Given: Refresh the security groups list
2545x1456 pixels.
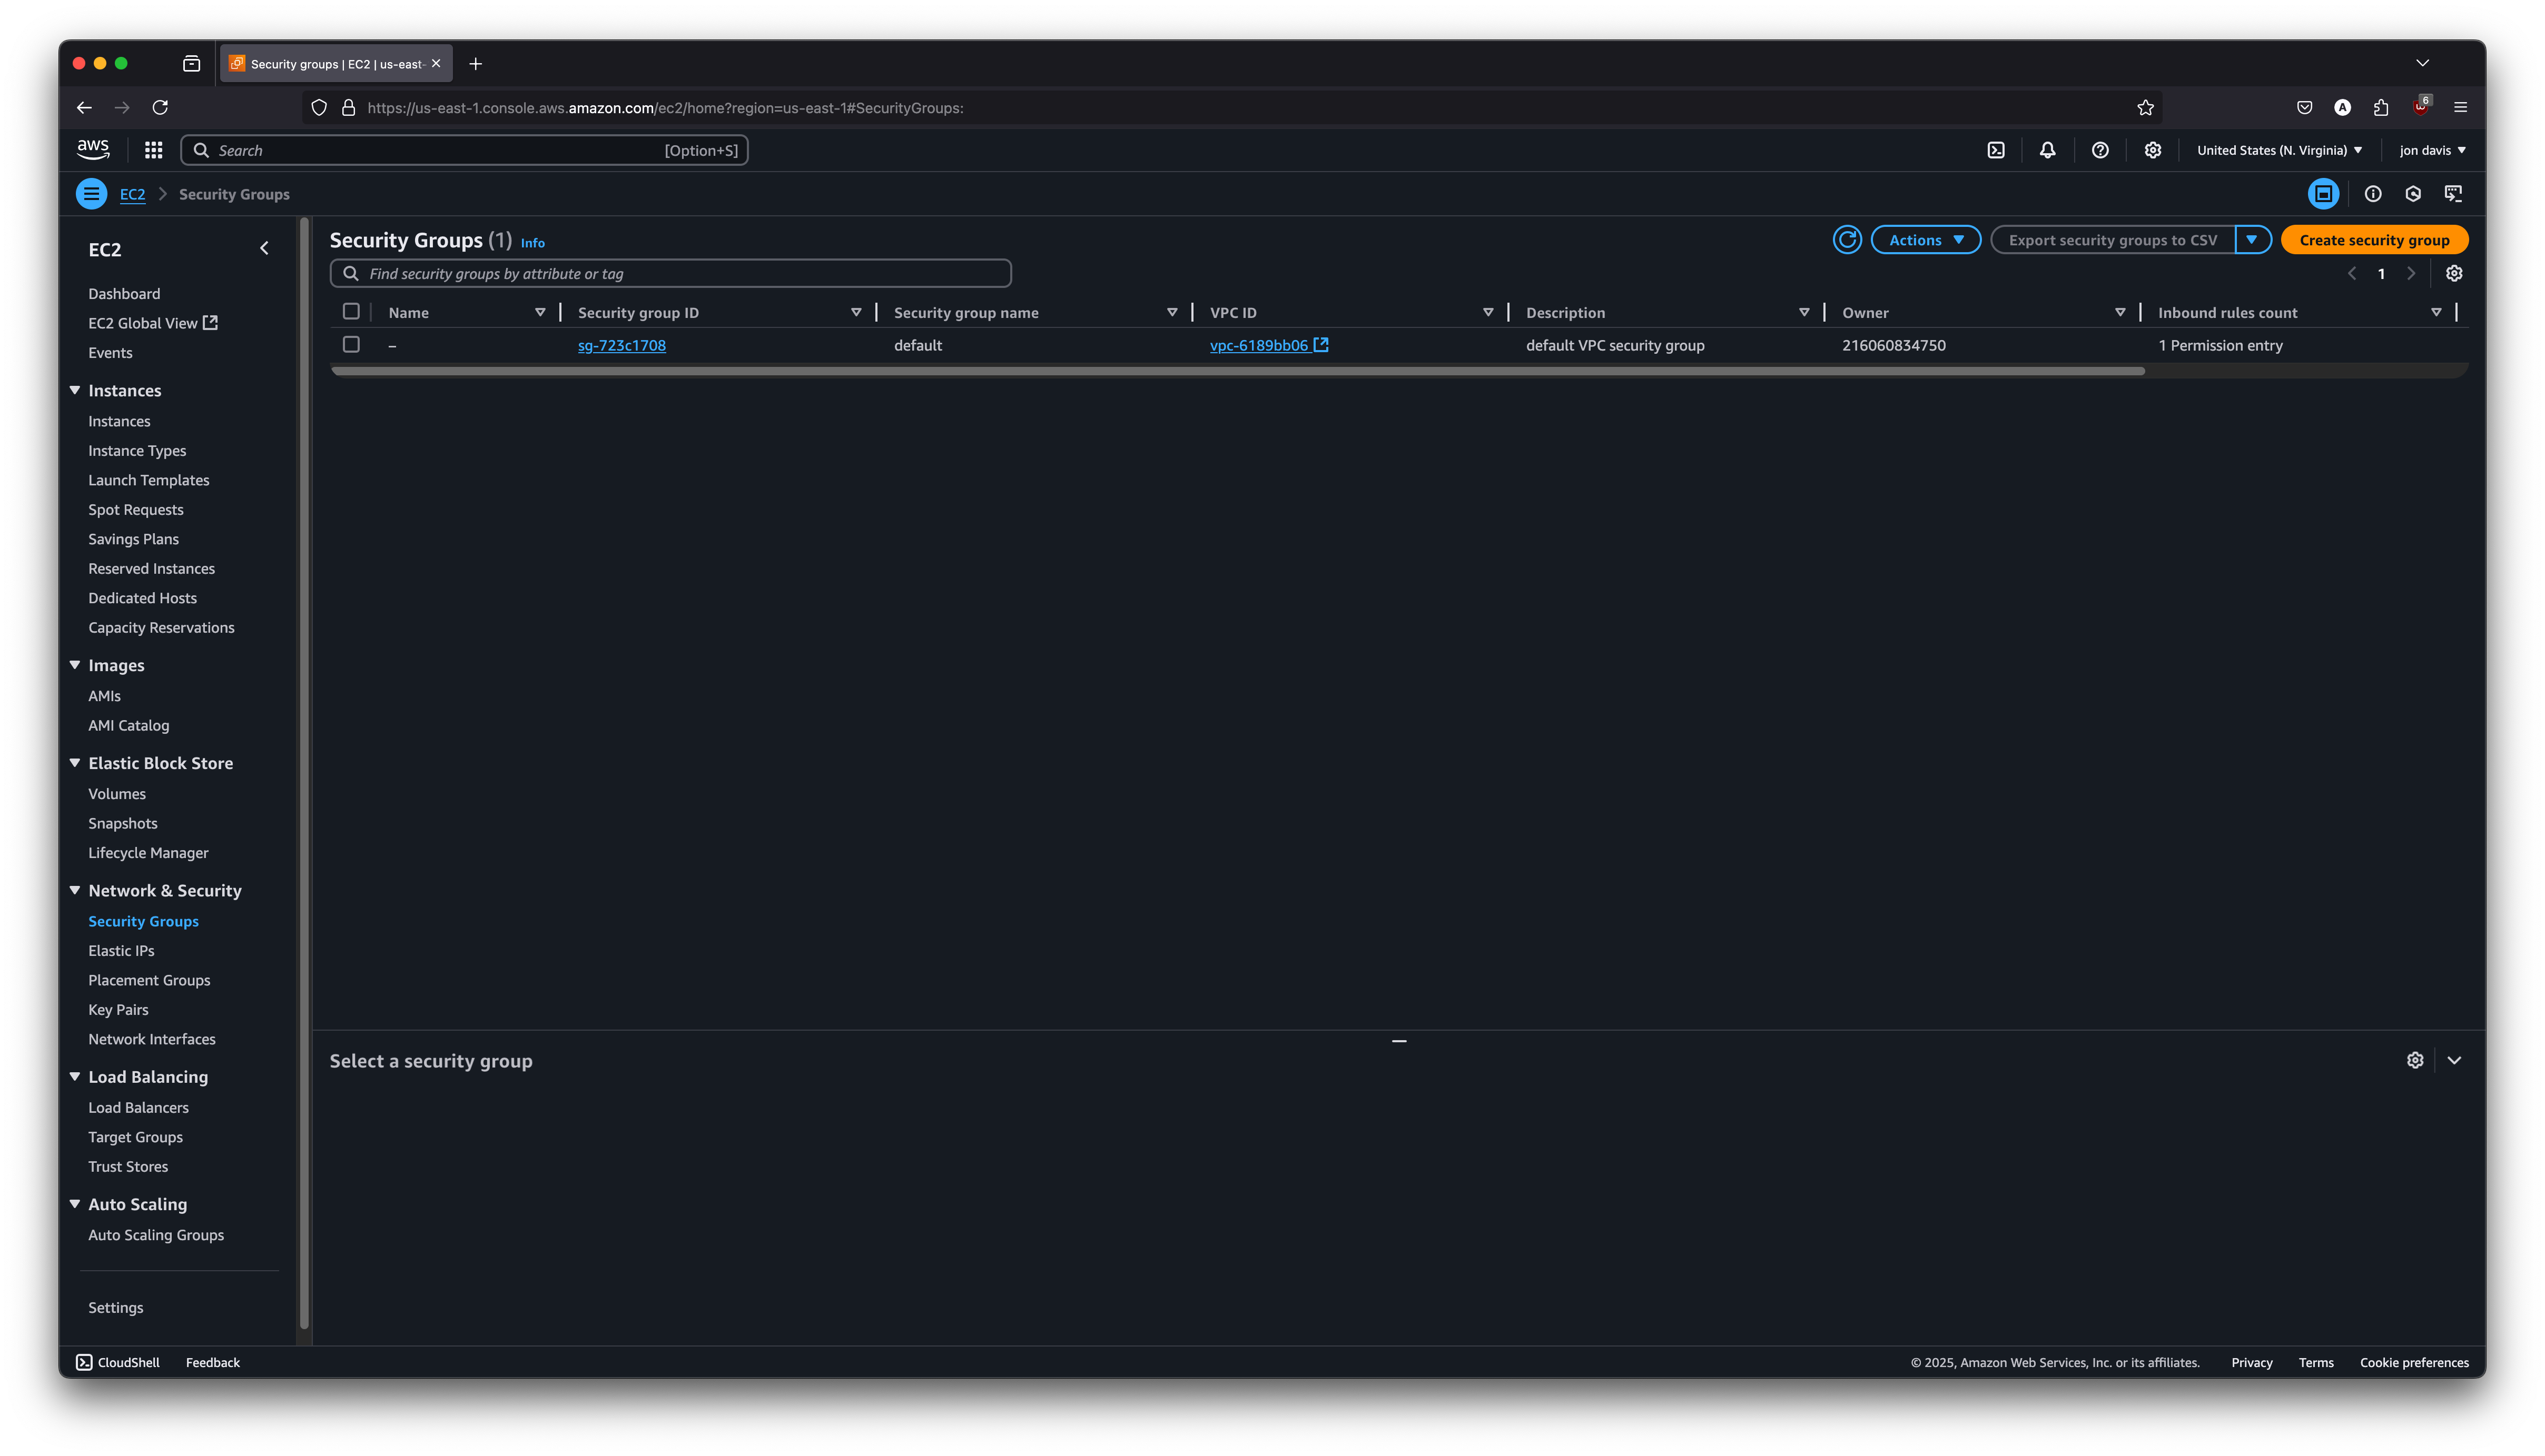Looking at the screenshot, I should pyautogui.click(x=1847, y=240).
